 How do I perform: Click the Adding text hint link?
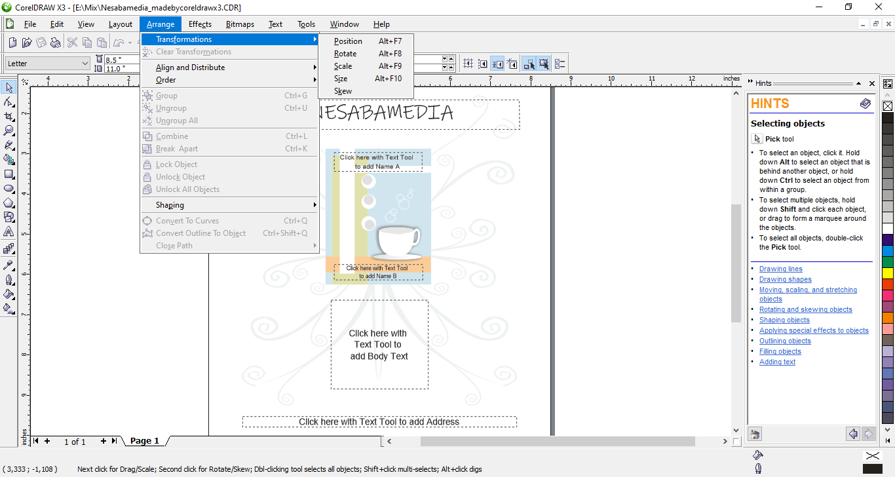[777, 362]
